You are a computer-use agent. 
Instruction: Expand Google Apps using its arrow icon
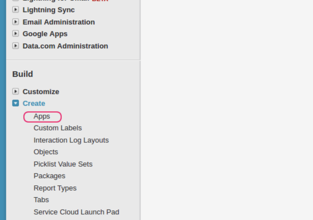[16, 34]
